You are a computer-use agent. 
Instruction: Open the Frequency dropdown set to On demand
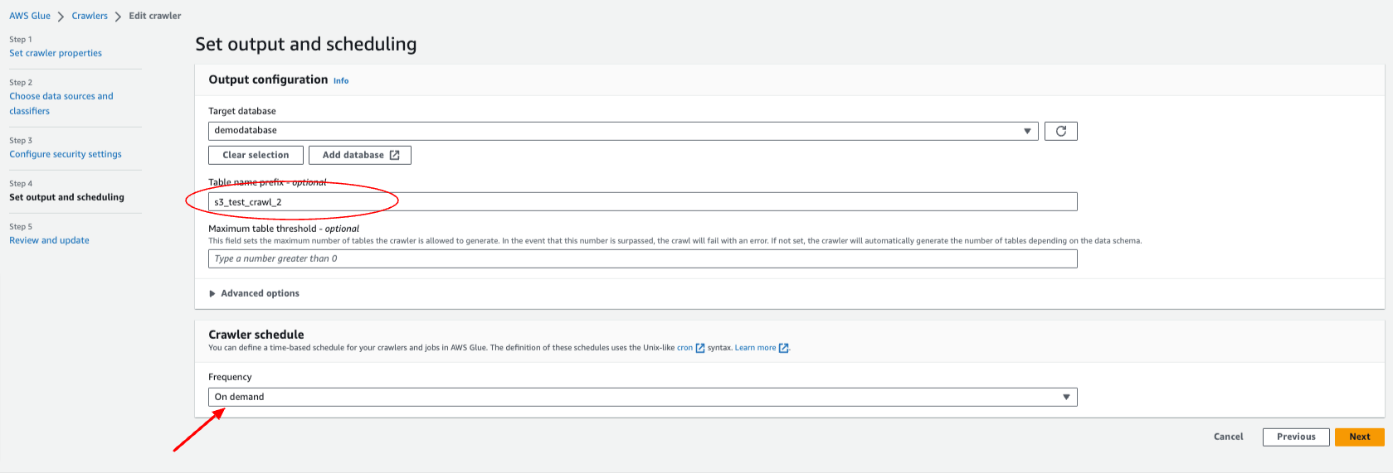tap(642, 397)
